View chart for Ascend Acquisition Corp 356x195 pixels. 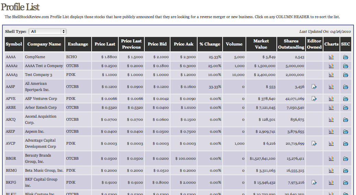click(x=331, y=119)
